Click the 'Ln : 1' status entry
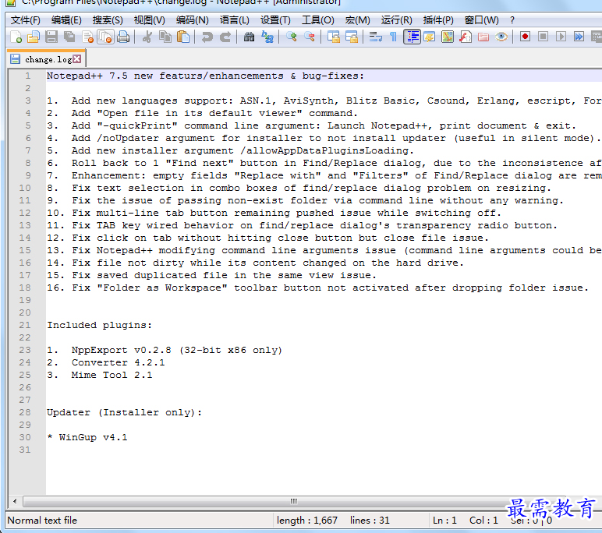 tap(444, 521)
